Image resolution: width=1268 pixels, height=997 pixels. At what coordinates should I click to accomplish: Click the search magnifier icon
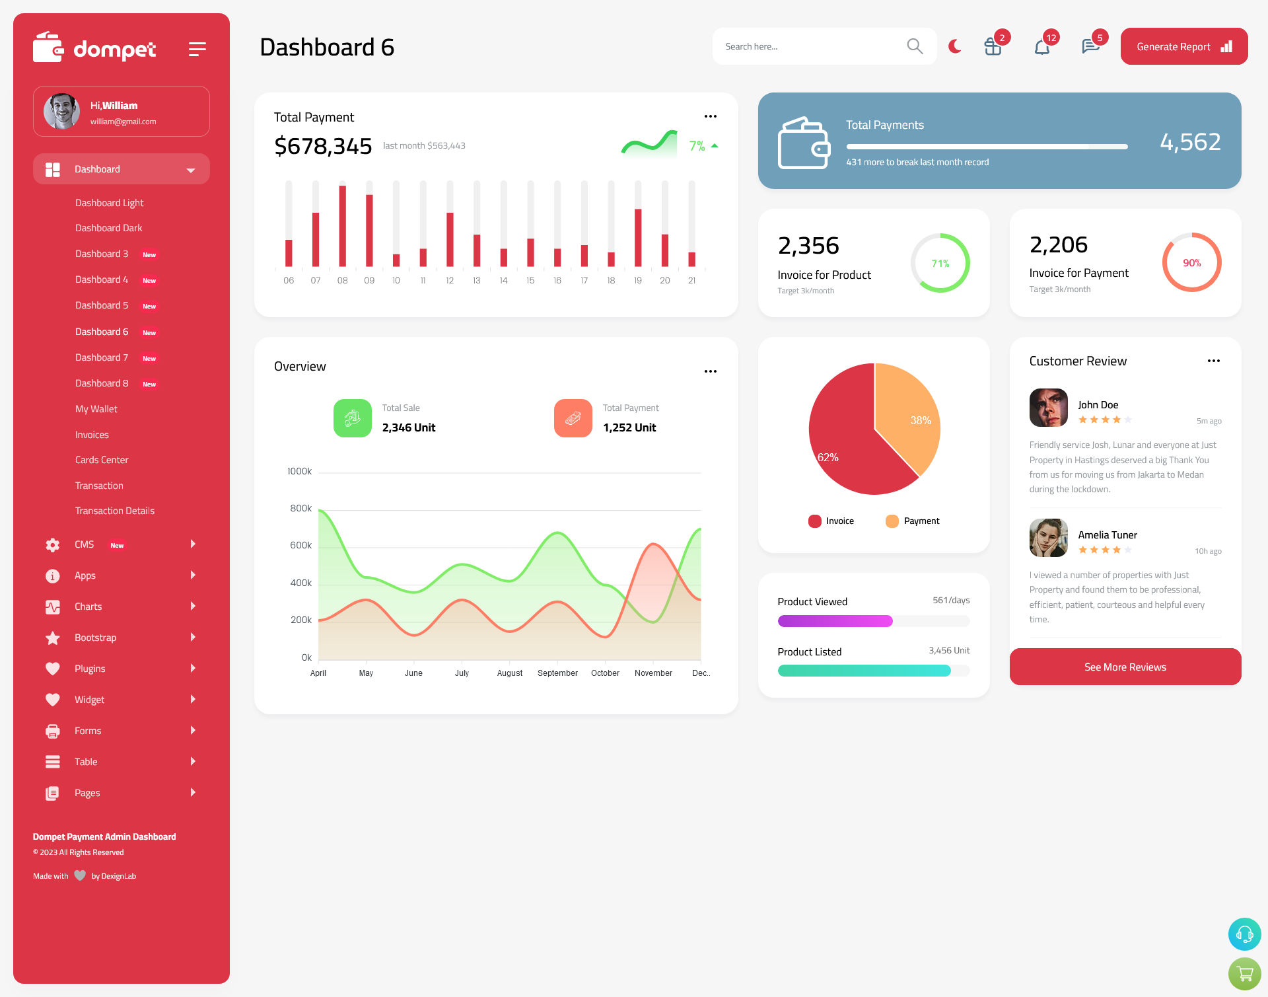coord(914,46)
